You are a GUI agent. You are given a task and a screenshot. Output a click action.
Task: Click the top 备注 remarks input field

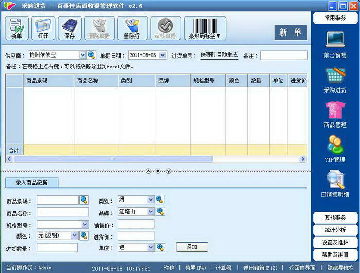(x=284, y=56)
